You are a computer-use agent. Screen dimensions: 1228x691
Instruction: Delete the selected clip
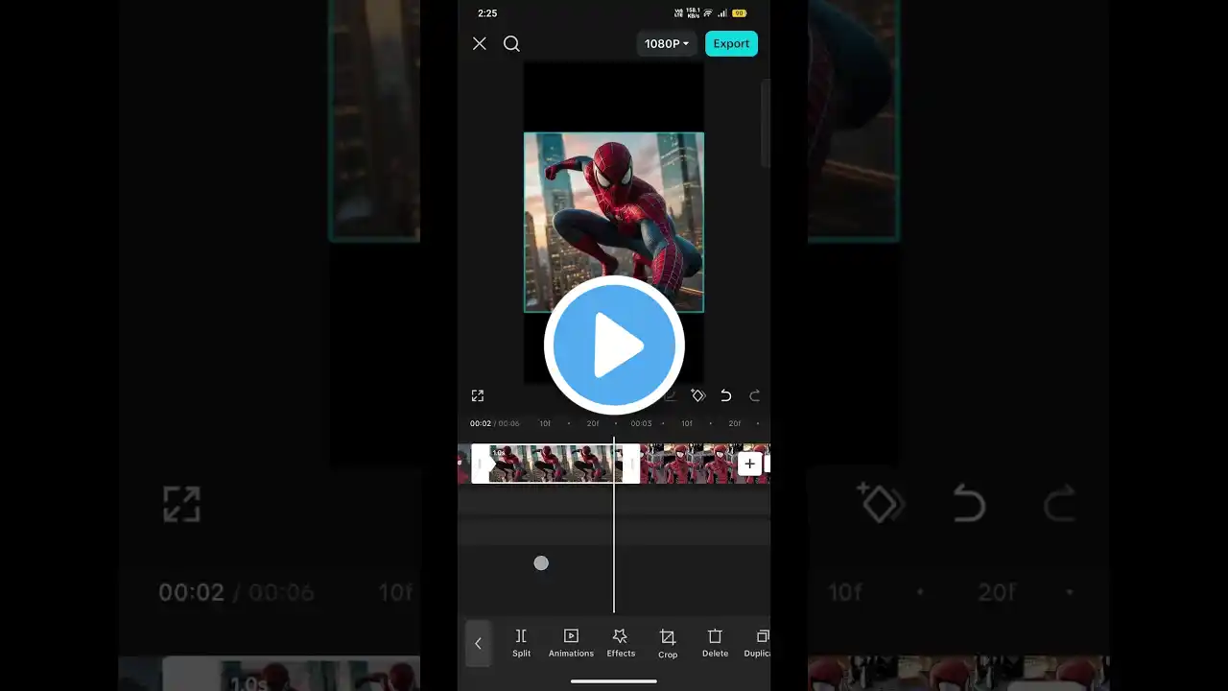pos(715,643)
